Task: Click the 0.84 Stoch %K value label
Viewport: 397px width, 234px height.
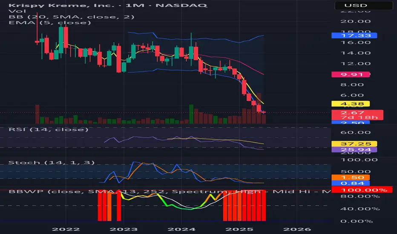Action: (351, 183)
